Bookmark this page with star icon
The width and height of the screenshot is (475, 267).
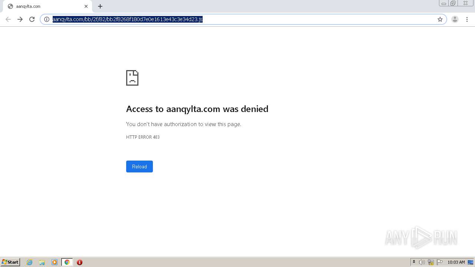pos(440,19)
